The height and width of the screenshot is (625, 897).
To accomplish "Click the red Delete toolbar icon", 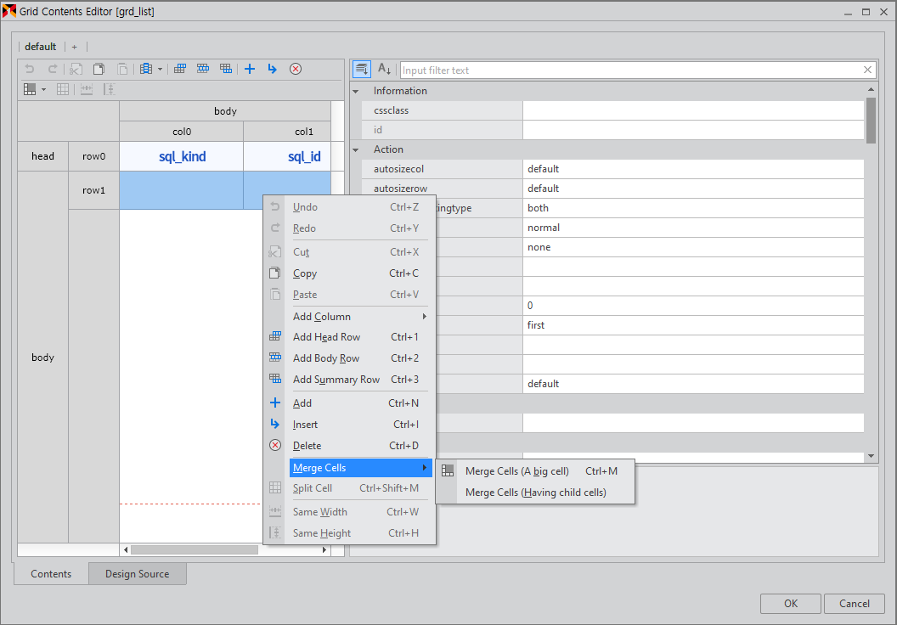I will (x=296, y=69).
